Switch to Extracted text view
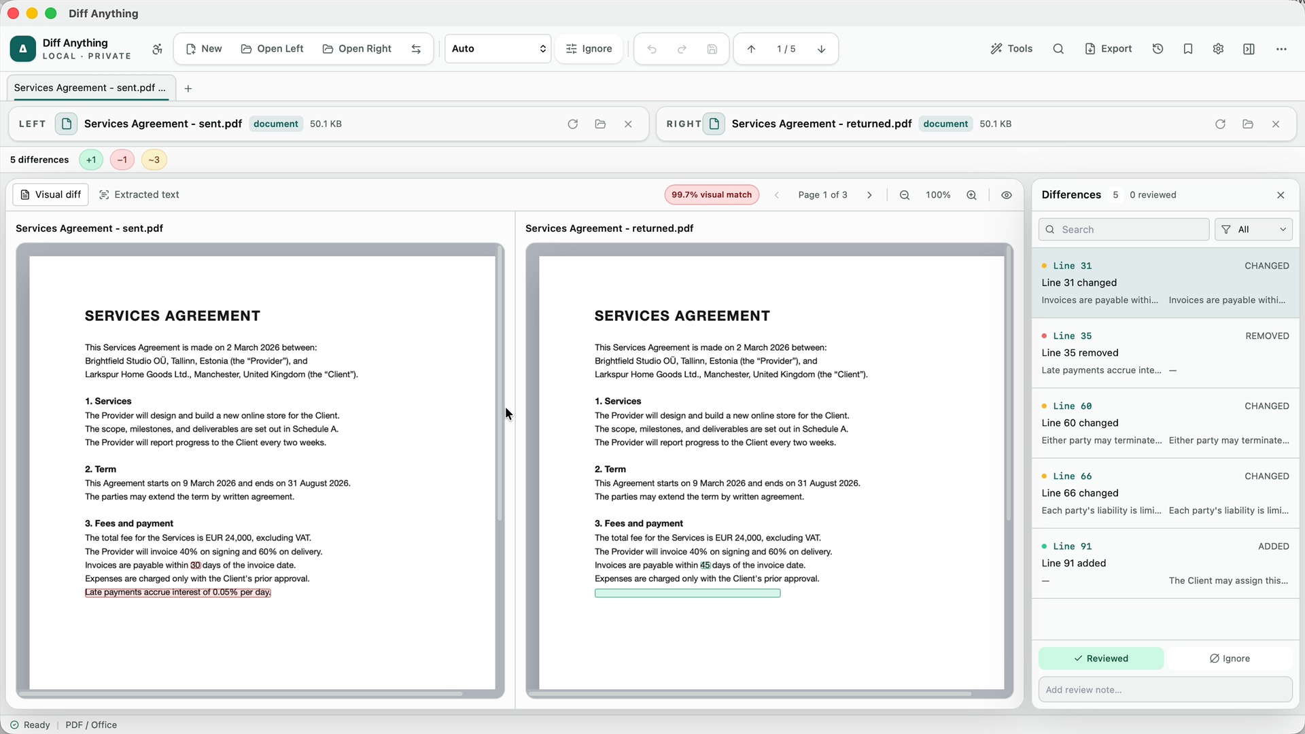Viewport: 1305px width, 734px height. pos(139,194)
